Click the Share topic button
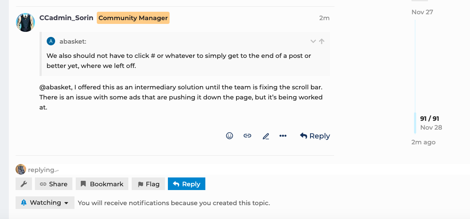This screenshot has width=470, height=219. click(x=53, y=184)
